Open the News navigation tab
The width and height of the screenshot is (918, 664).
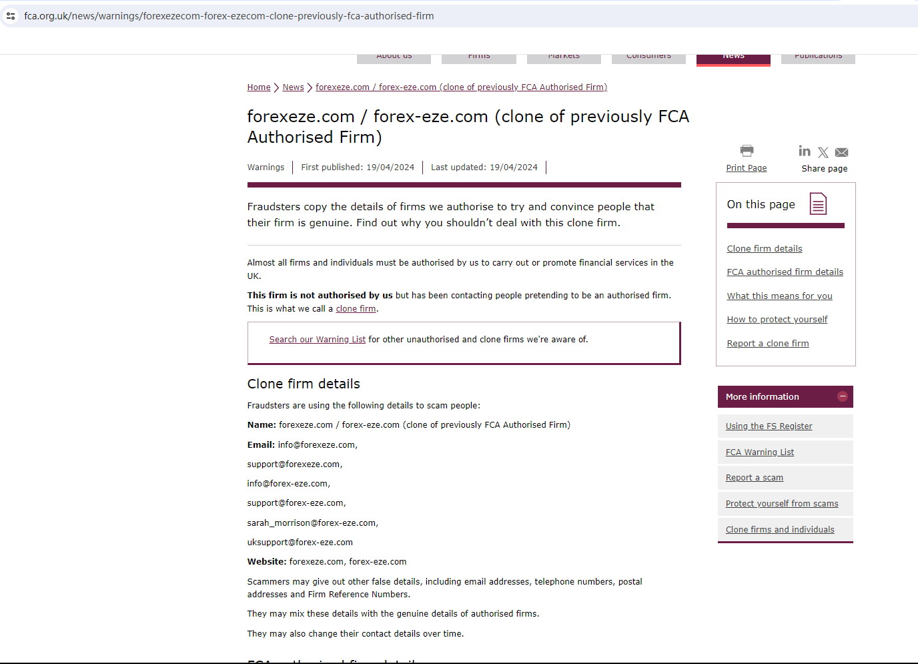[733, 57]
